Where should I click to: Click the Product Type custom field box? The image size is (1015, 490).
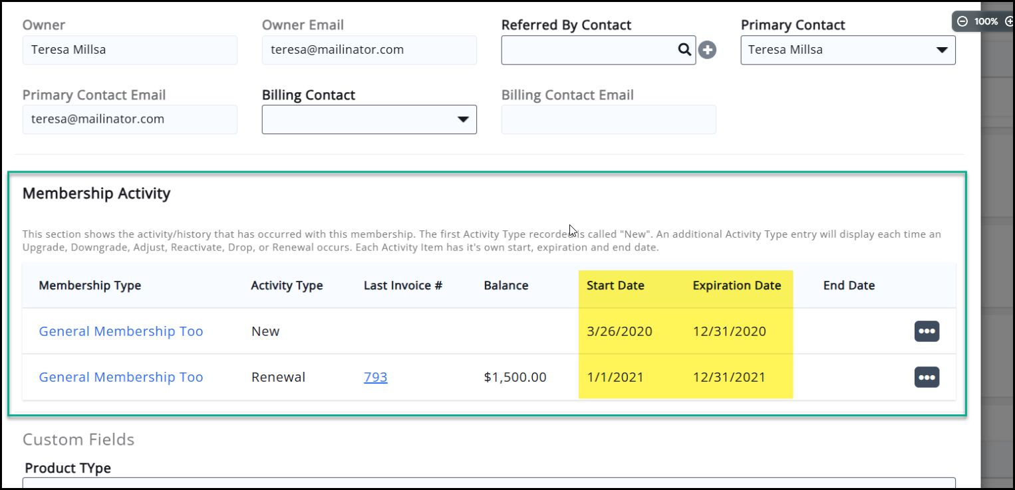click(489, 483)
